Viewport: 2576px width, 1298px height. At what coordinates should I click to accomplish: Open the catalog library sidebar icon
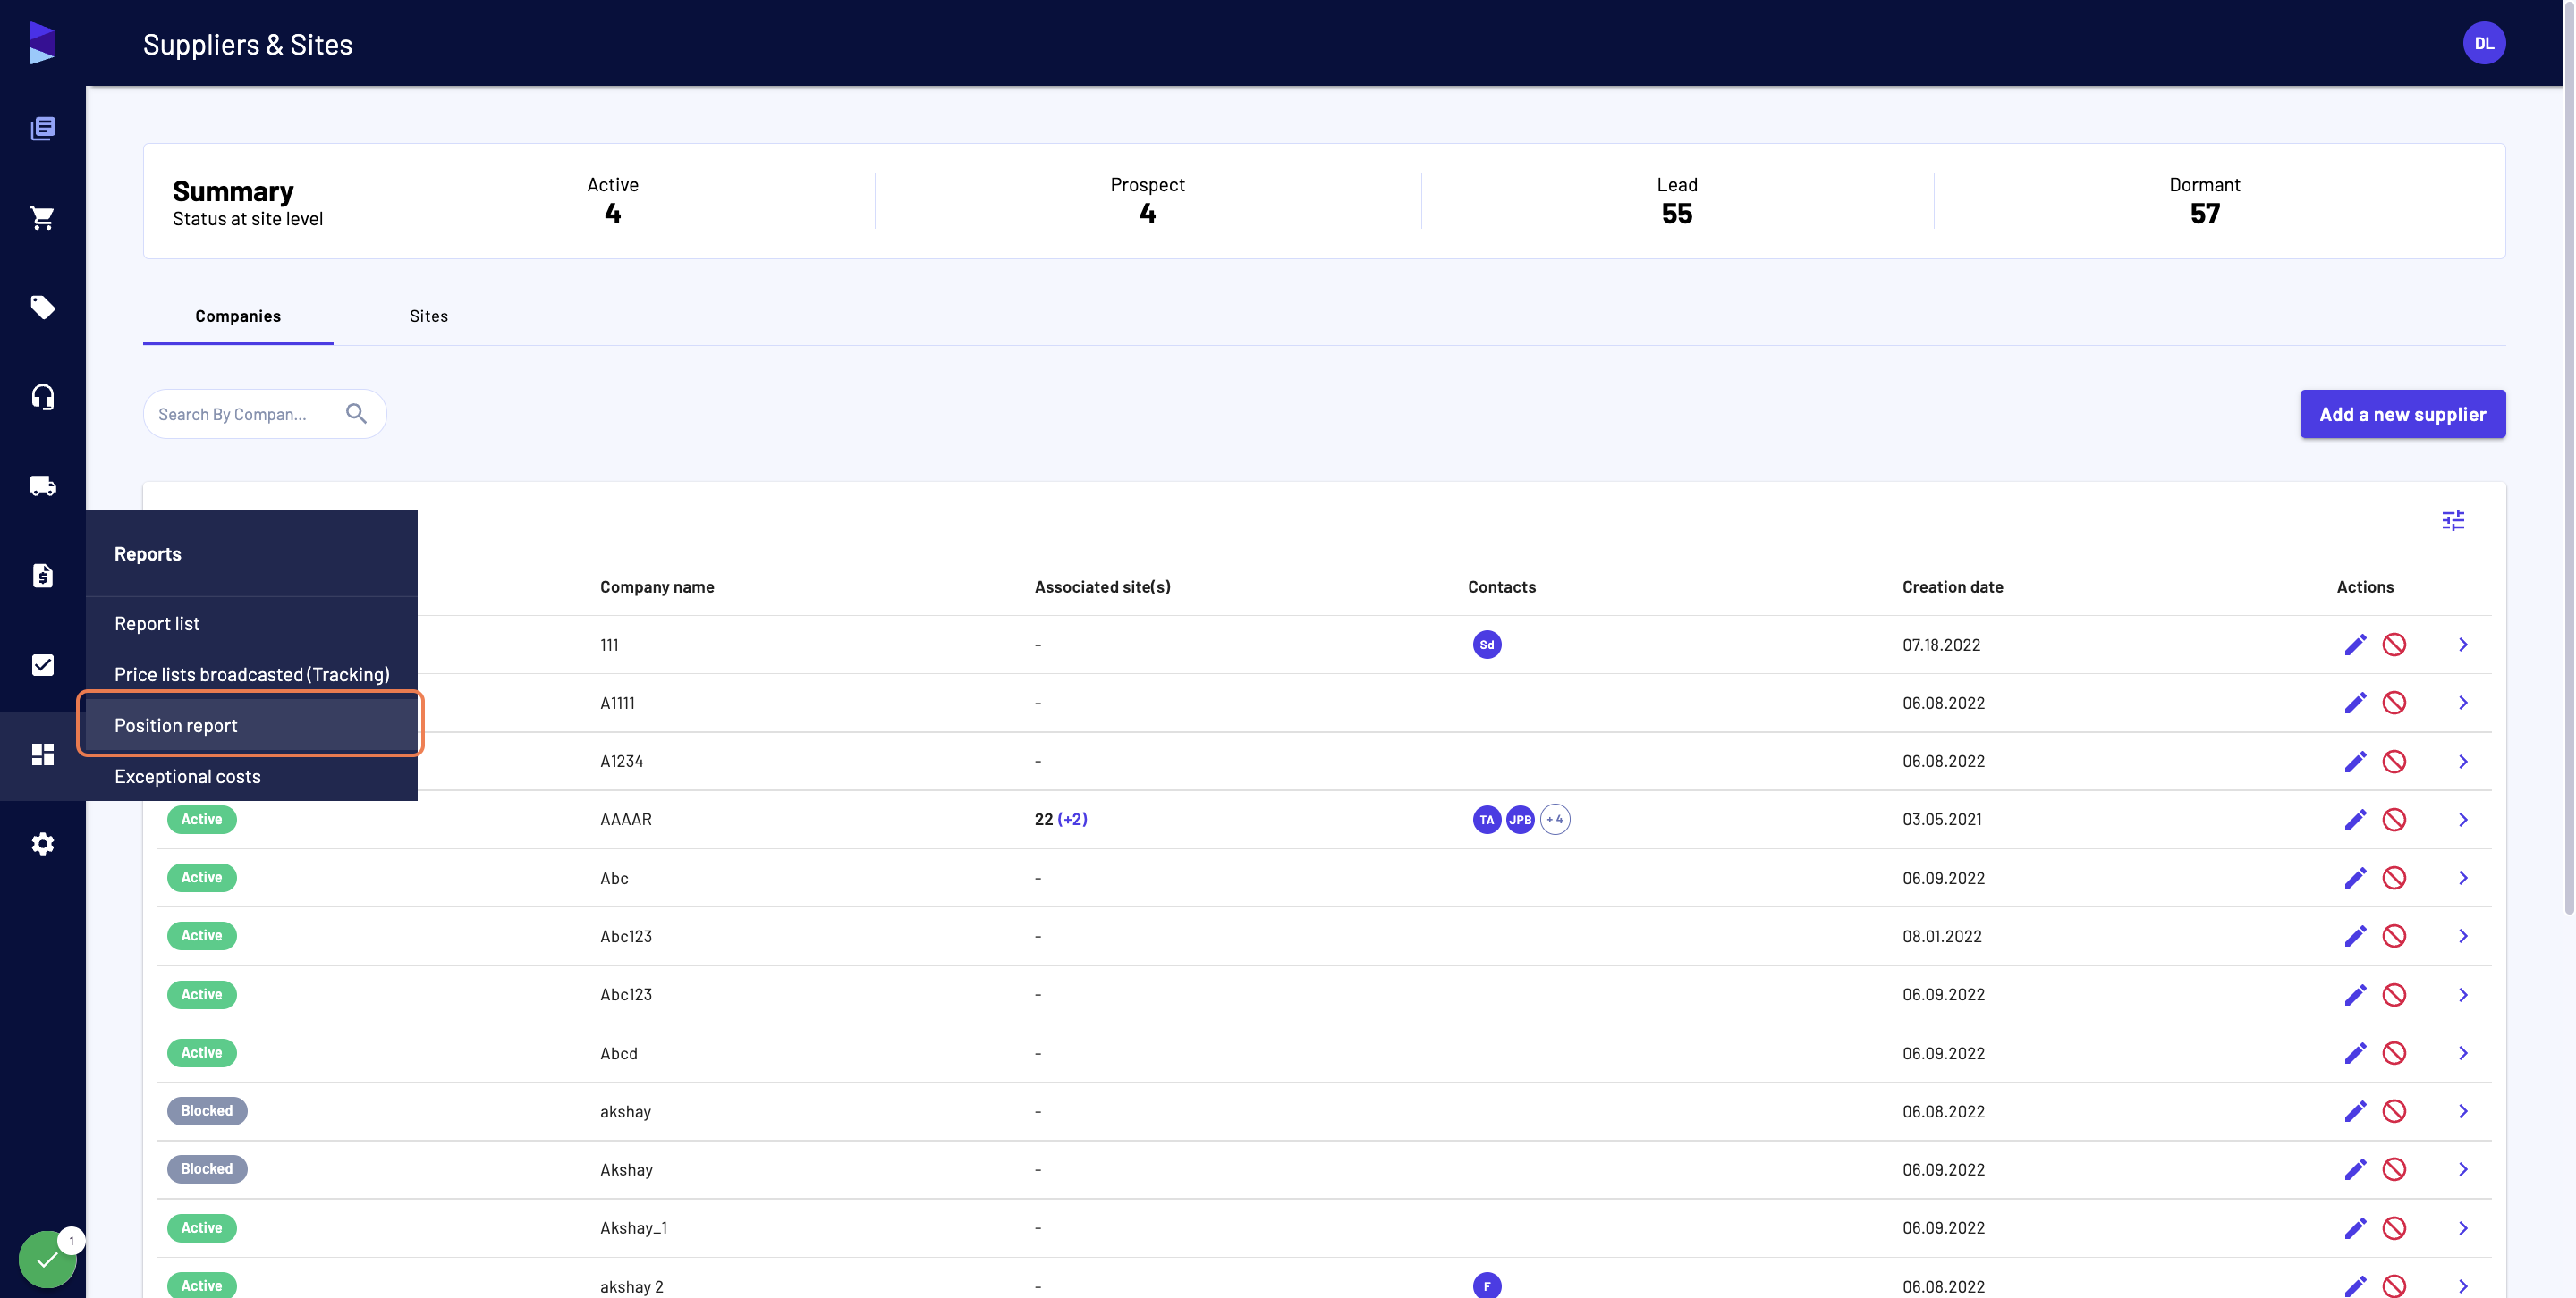click(42, 128)
